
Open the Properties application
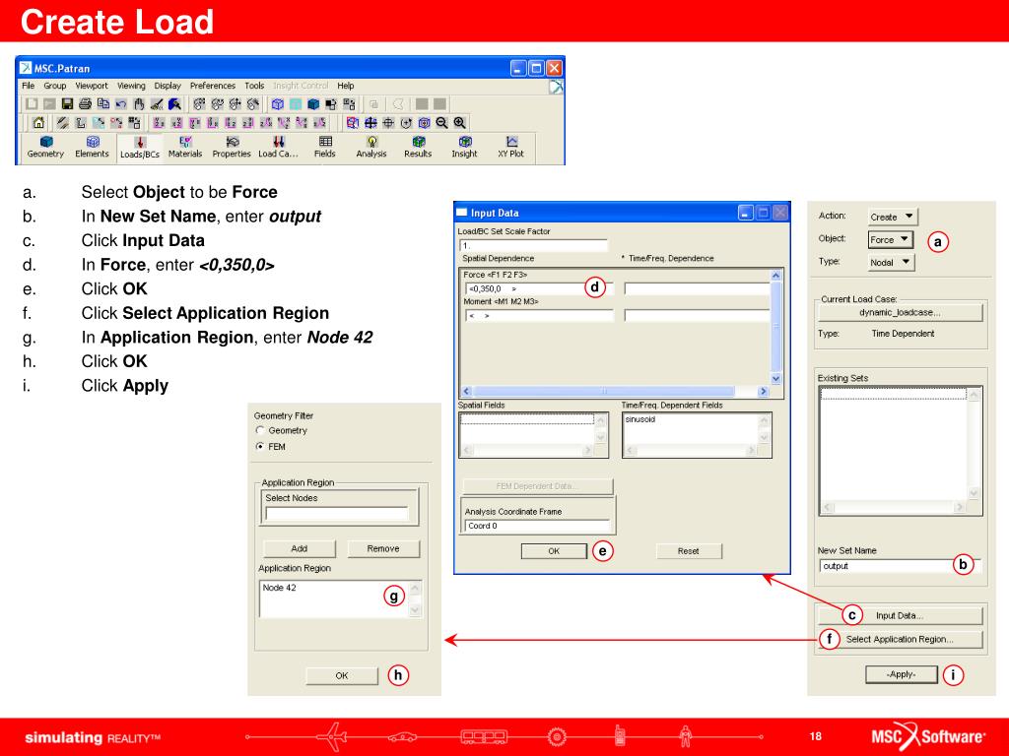tap(232, 148)
